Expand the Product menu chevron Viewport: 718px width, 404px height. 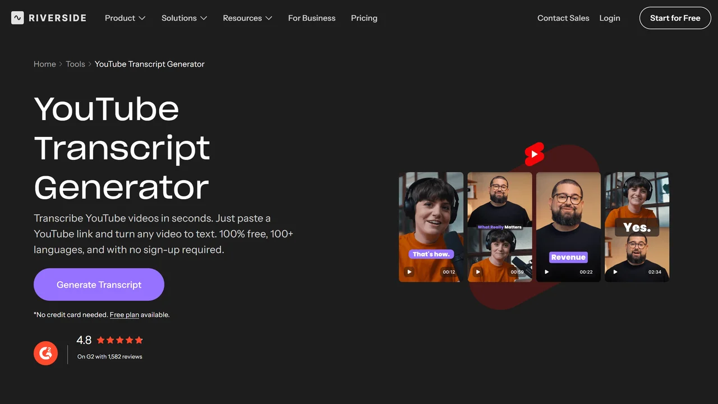click(142, 18)
